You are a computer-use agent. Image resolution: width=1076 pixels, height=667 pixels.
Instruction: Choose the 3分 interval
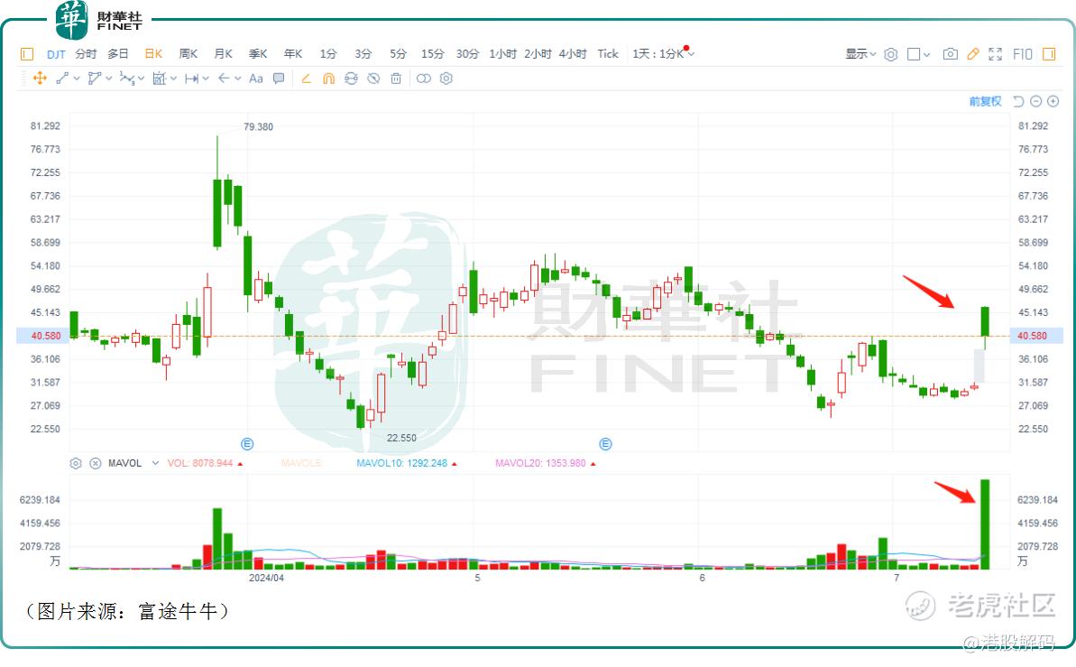(x=363, y=53)
